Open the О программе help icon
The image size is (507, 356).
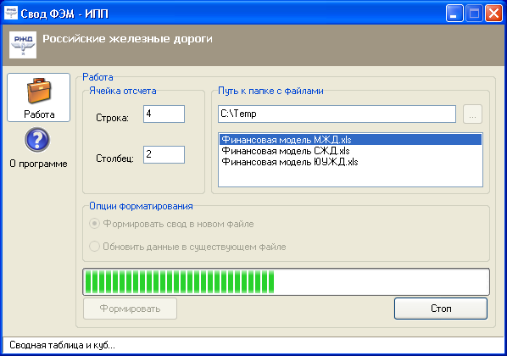coord(37,139)
